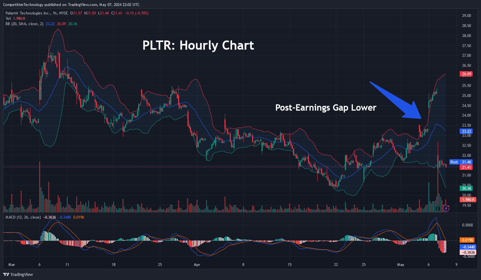Click the '15' date on time axis

(x=290, y=265)
